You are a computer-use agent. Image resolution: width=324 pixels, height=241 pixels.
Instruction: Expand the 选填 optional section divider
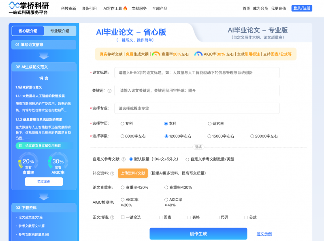coord(198,146)
